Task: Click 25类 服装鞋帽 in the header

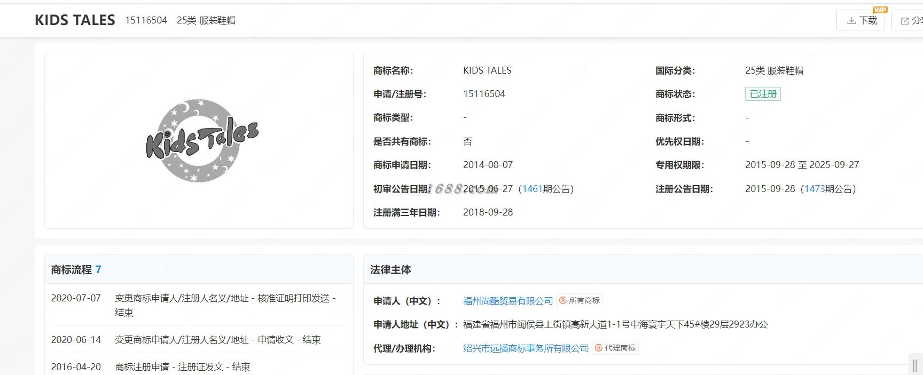Action: [x=206, y=20]
